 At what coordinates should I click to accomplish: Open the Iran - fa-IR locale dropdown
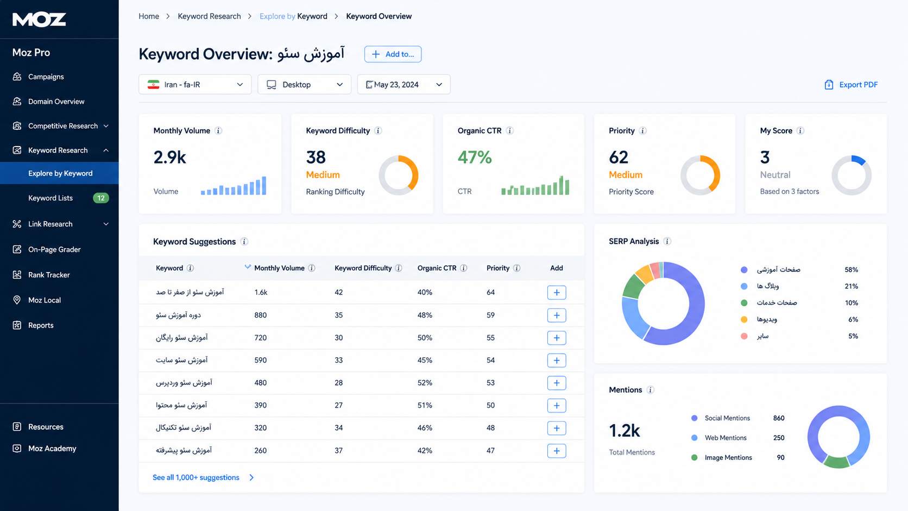click(195, 84)
